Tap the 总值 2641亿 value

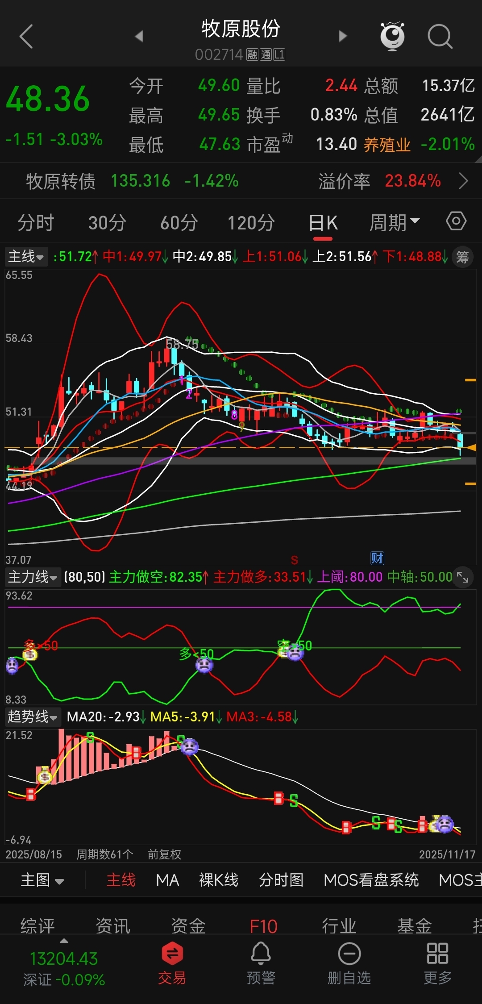448,115
